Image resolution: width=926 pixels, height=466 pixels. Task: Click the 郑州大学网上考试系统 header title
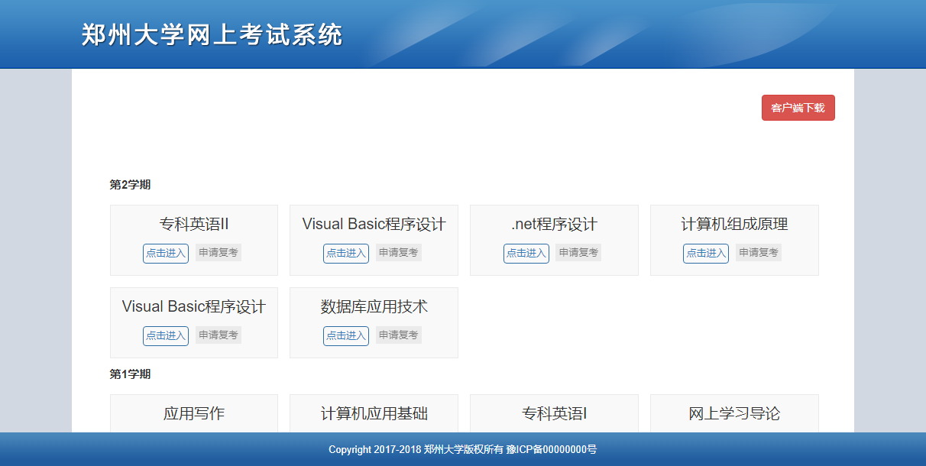[x=212, y=35]
